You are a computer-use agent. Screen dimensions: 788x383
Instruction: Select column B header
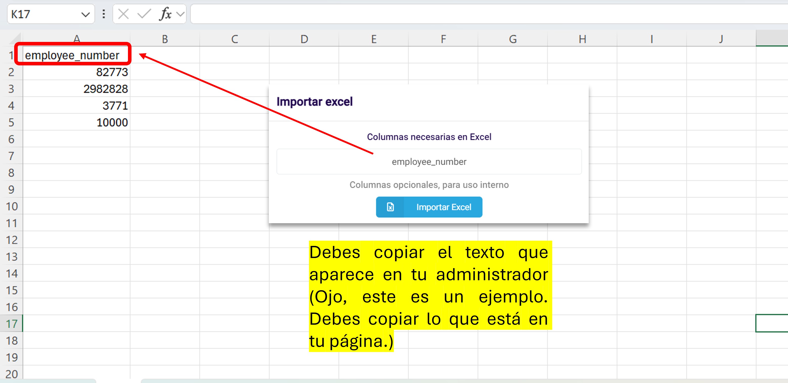[165, 39]
